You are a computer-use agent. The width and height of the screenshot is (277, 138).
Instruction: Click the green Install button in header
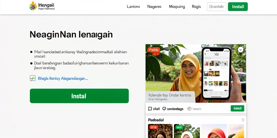point(238,7)
